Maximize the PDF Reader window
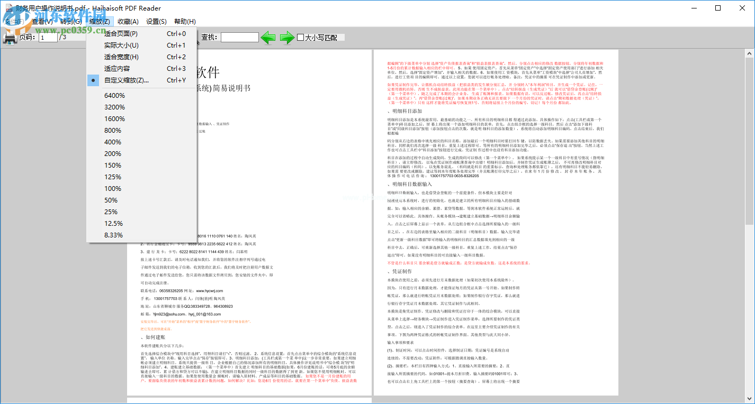The image size is (755, 404). tap(718, 8)
